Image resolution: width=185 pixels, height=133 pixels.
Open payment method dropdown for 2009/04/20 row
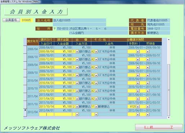(x=77, y=67)
